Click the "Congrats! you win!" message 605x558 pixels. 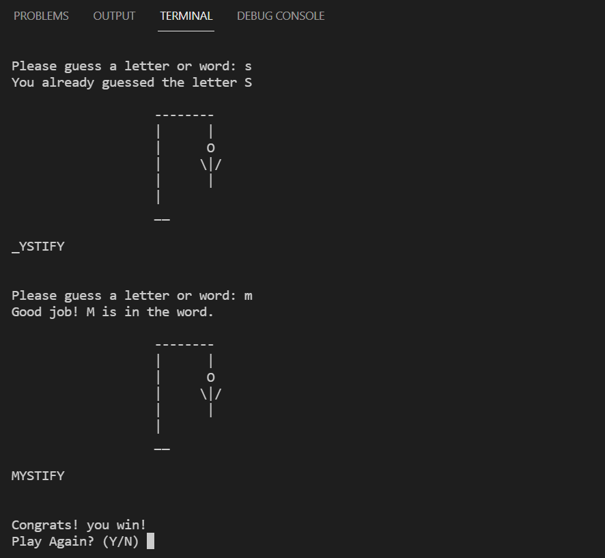(x=79, y=525)
